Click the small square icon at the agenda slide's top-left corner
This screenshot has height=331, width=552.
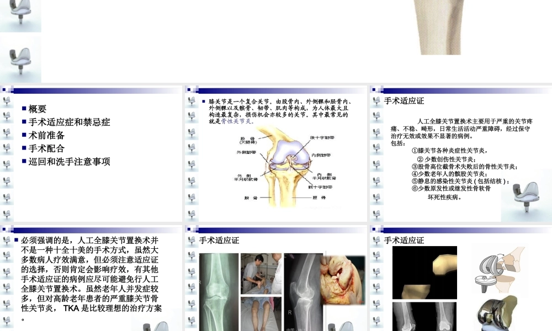click(x=4, y=90)
